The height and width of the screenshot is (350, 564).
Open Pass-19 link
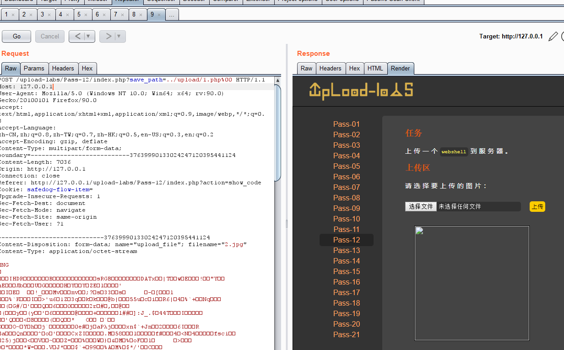pos(347,313)
